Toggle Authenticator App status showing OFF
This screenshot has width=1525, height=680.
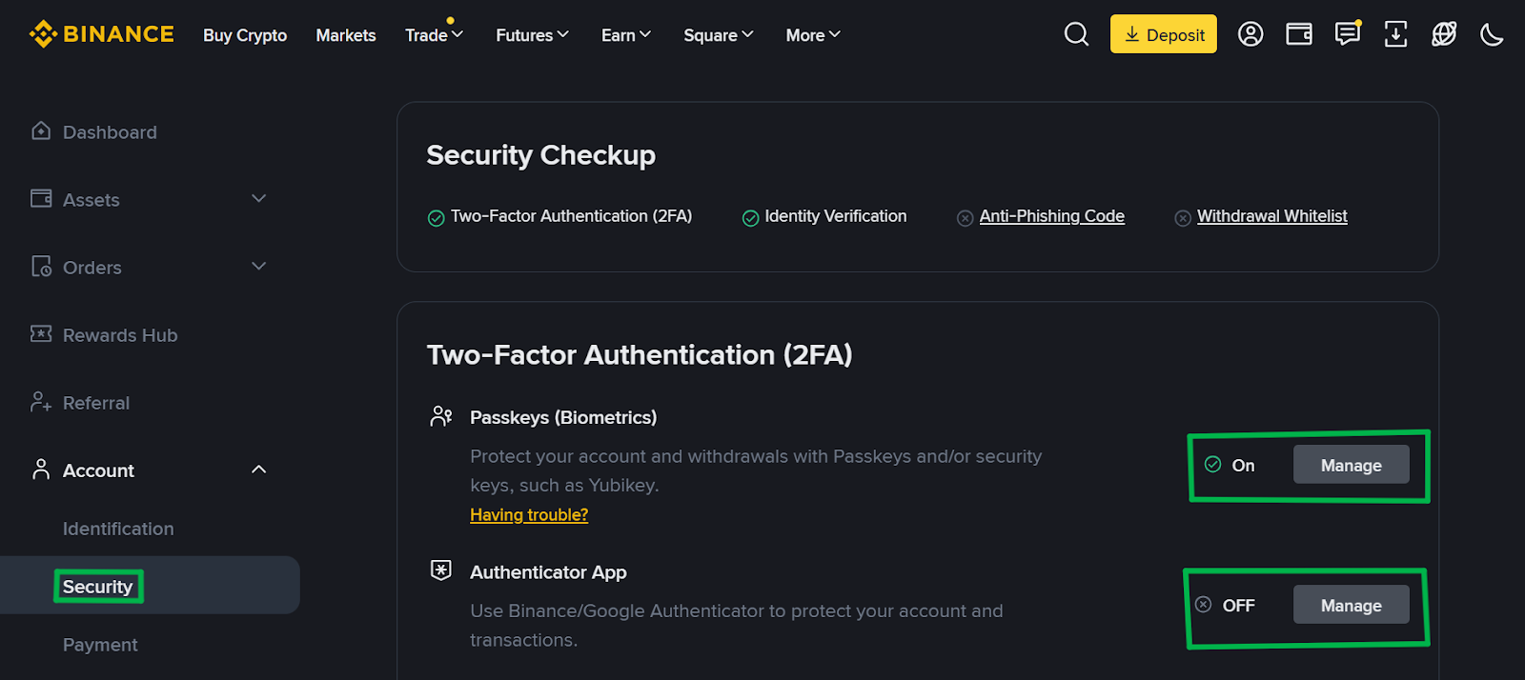pos(1227,605)
